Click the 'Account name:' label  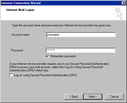click(21, 35)
